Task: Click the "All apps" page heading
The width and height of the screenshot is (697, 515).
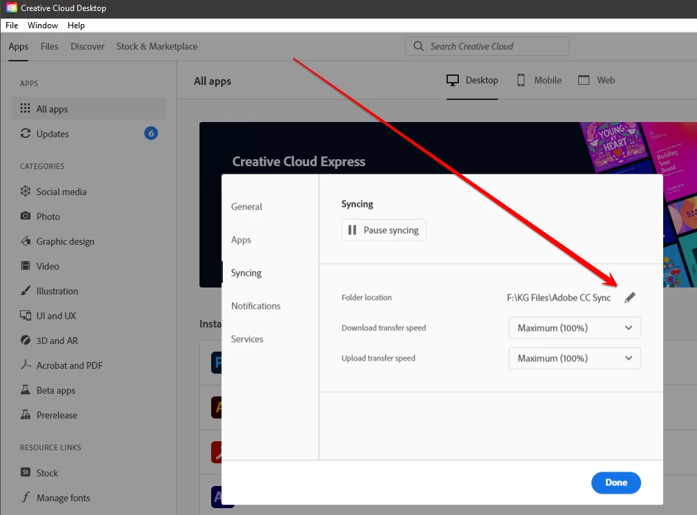Action: [213, 81]
